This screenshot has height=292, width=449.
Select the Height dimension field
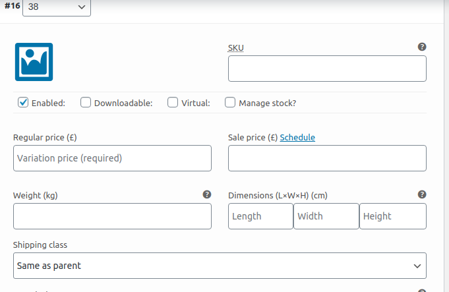(392, 216)
